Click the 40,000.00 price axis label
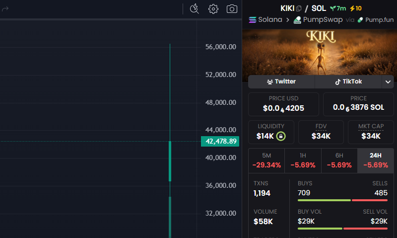397x238 pixels. [x=220, y=158]
